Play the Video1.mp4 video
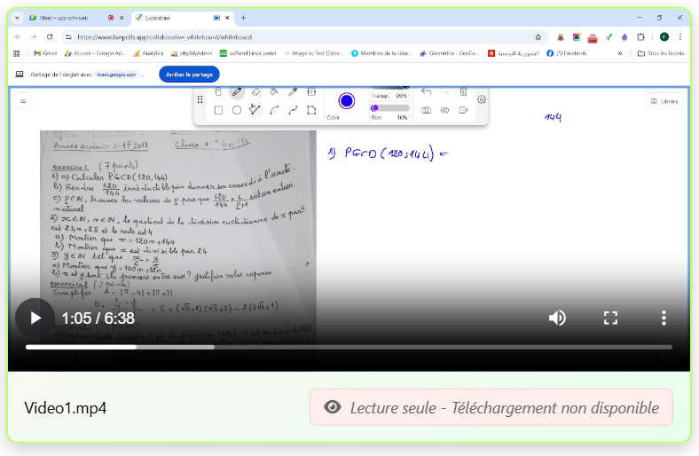 pyautogui.click(x=35, y=318)
